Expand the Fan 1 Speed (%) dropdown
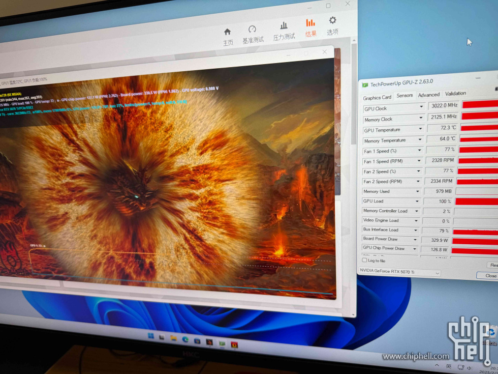498x374 pixels. [419, 150]
